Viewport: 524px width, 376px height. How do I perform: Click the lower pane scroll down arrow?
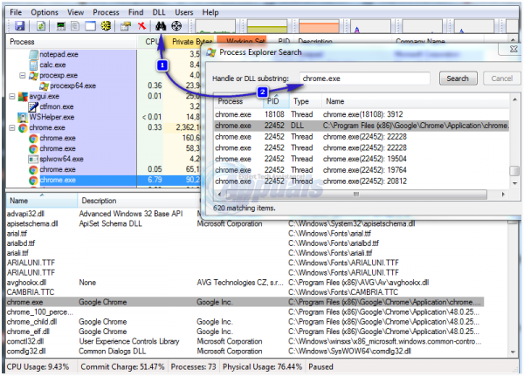(513, 352)
